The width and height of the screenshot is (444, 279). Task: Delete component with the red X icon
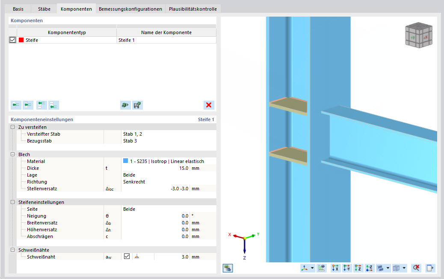point(209,105)
